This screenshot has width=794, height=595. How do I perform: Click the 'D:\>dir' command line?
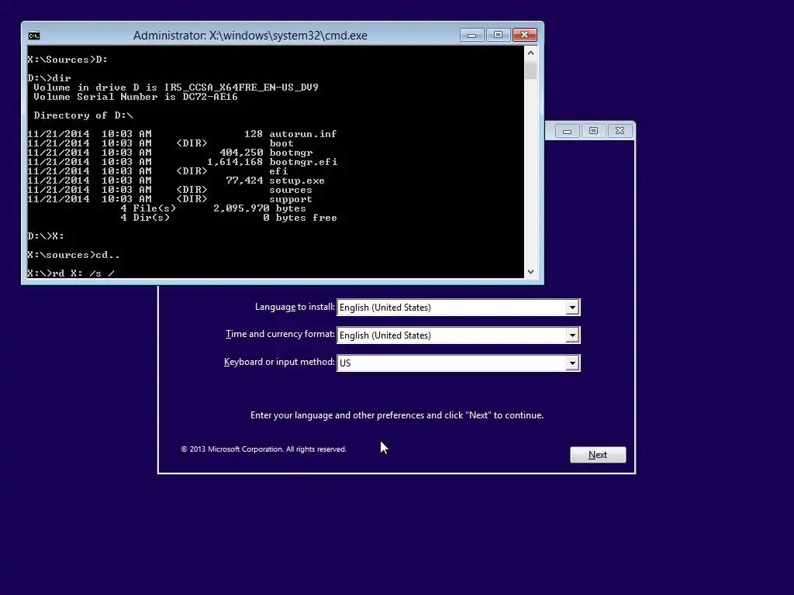click(49, 78)
